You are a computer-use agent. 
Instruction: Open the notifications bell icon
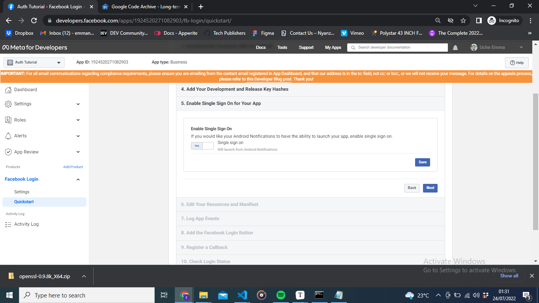tap(455, 47)
